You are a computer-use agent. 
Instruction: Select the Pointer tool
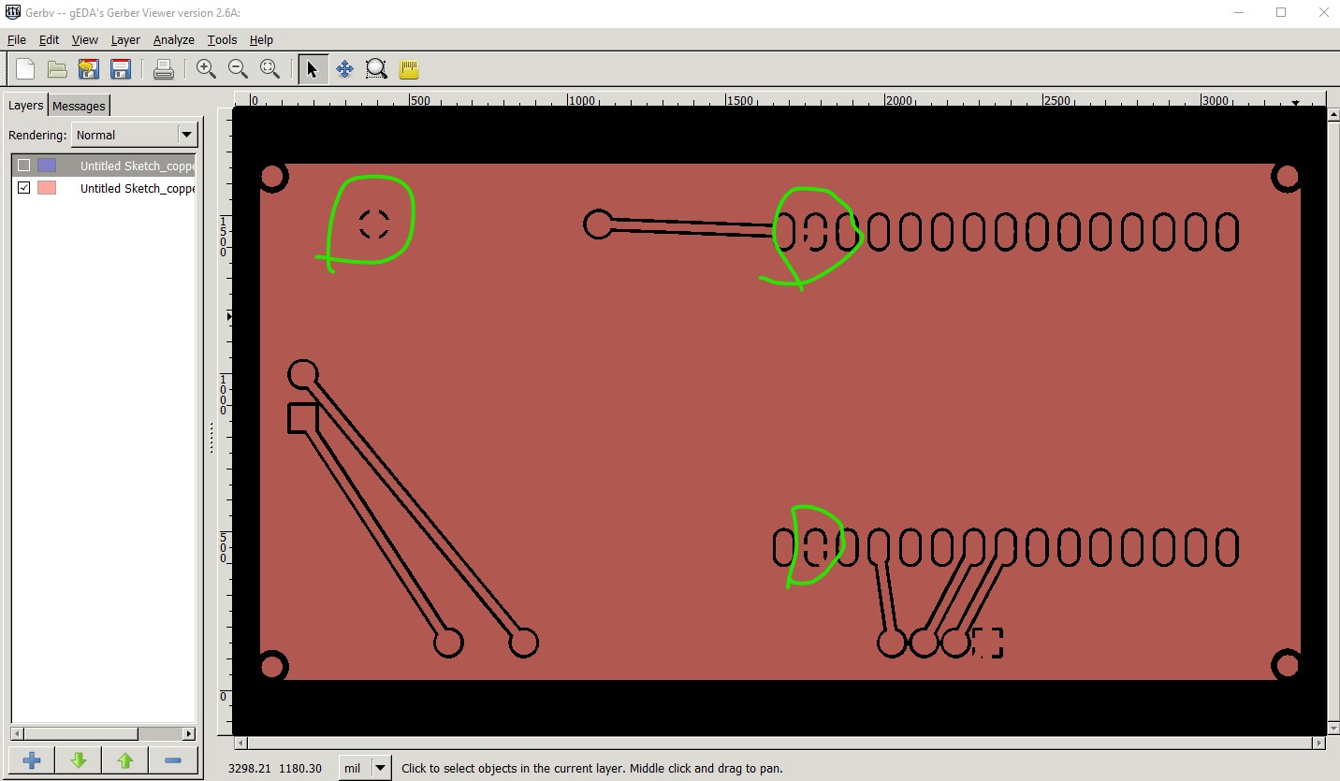(313, 69)
